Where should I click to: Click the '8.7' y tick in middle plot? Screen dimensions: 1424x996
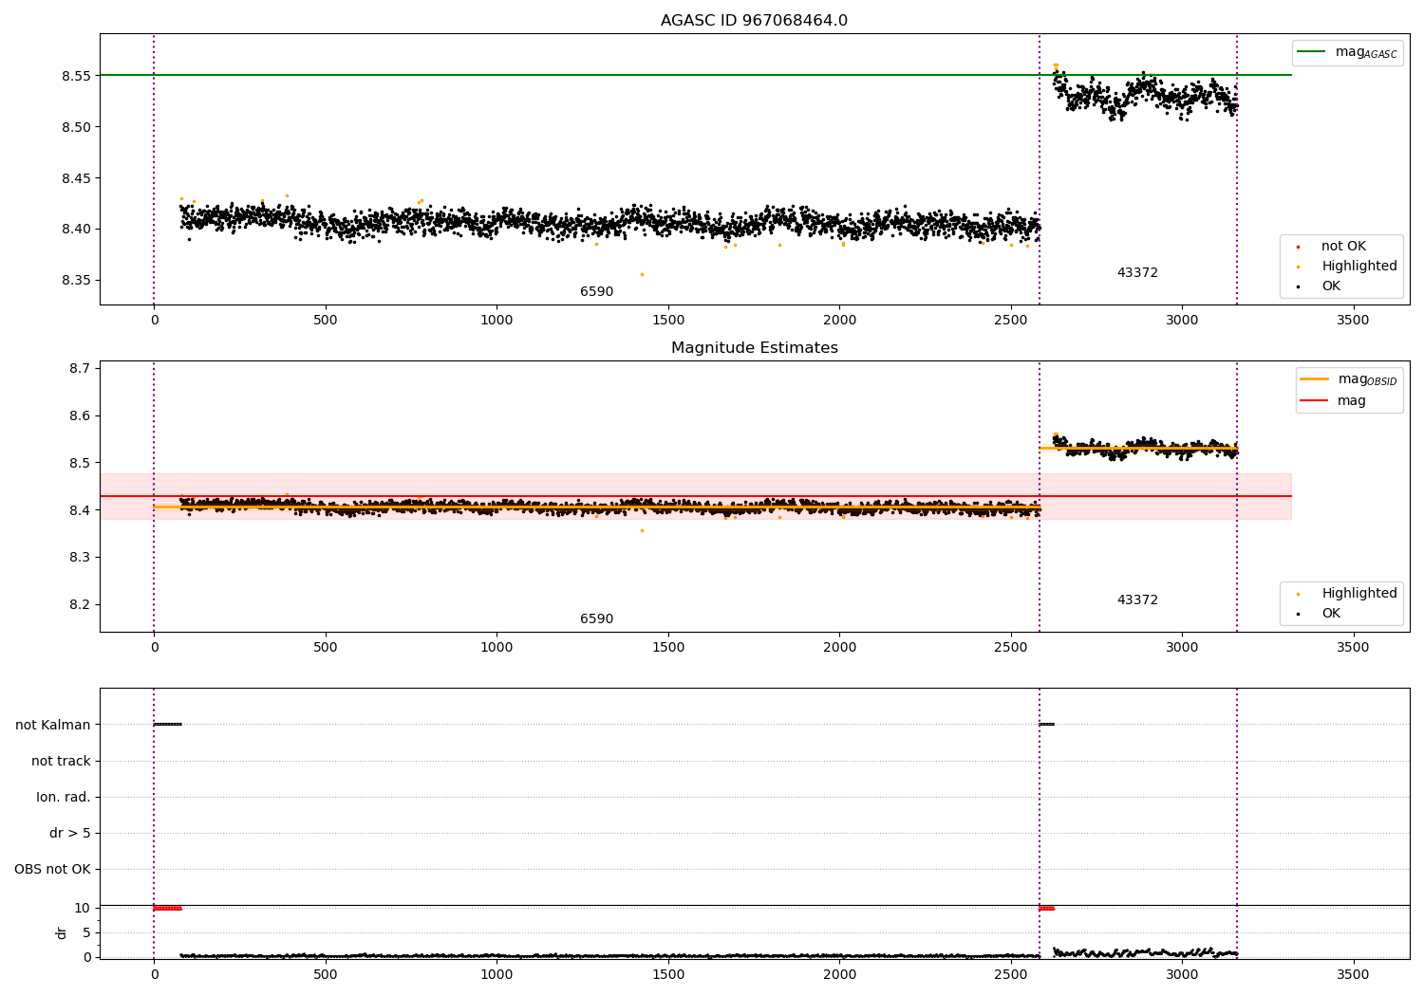(x=80, y=369)
